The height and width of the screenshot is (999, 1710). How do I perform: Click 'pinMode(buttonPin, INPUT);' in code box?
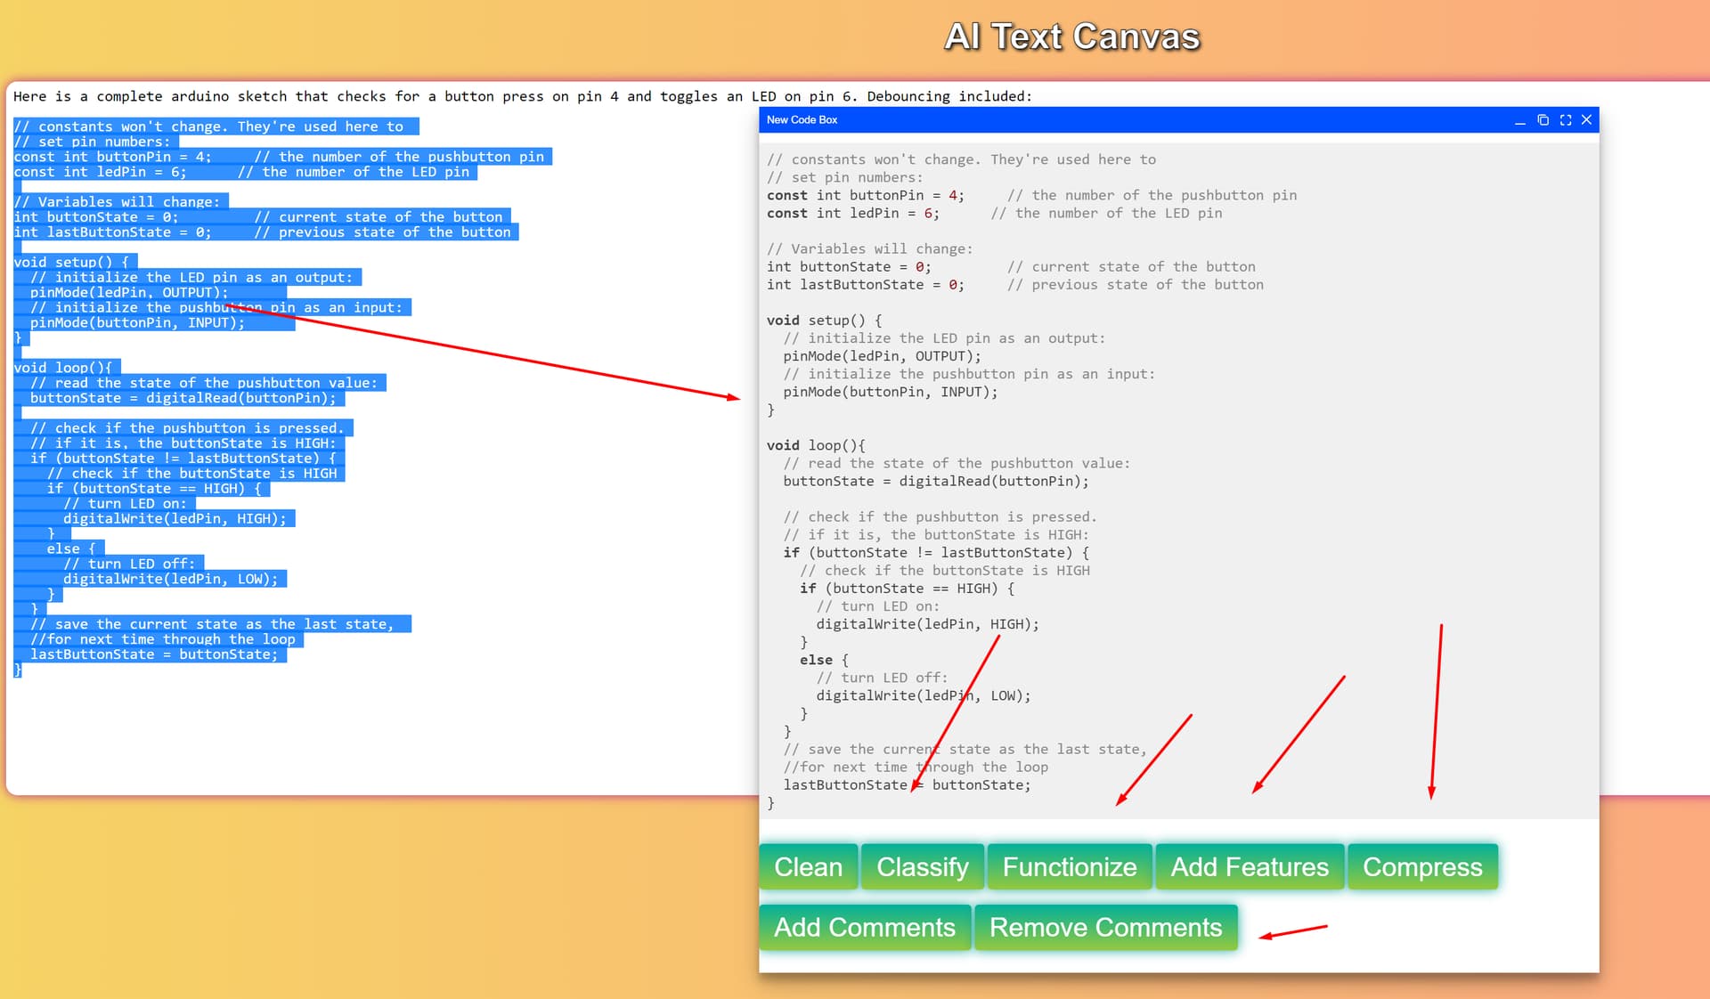[890, 392]
